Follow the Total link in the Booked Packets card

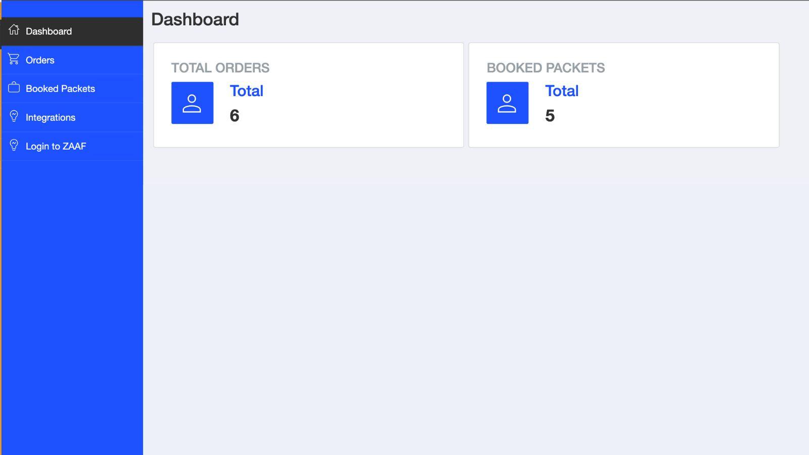click(x=562, y=91)
